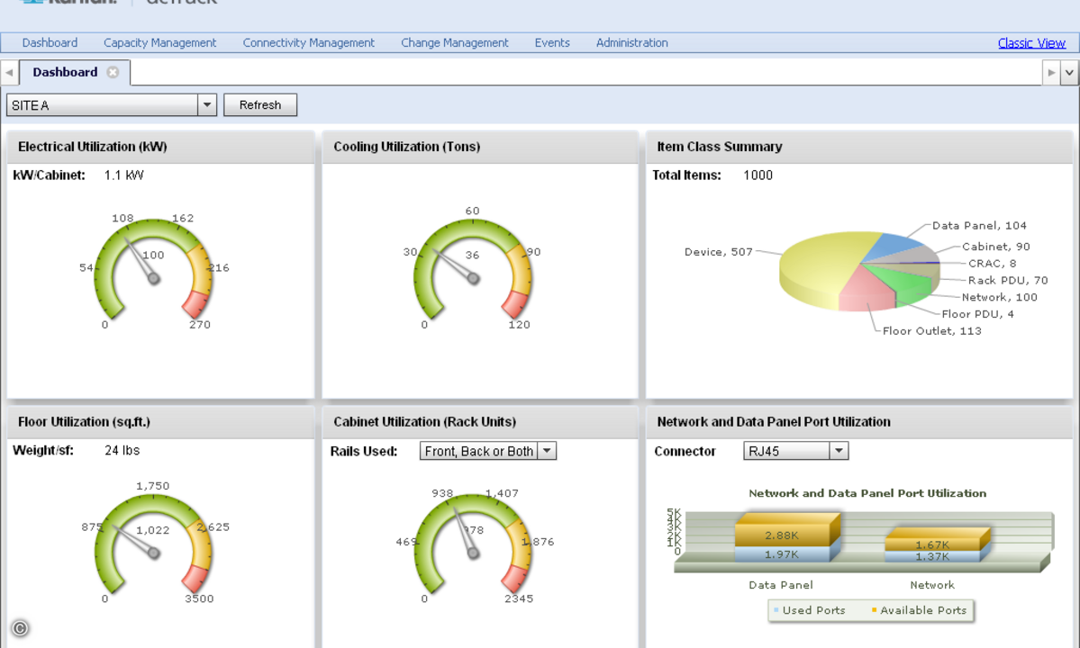Click the Data Panel 2.88K available bar
This screenshot has height=648, width=1080.
pos(782,535)
